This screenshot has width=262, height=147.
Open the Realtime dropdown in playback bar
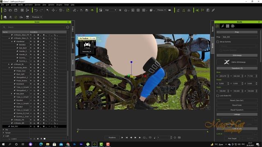112,138
